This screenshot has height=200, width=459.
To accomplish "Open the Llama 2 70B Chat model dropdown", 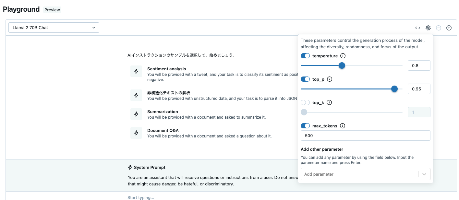I will click(54, 28).
